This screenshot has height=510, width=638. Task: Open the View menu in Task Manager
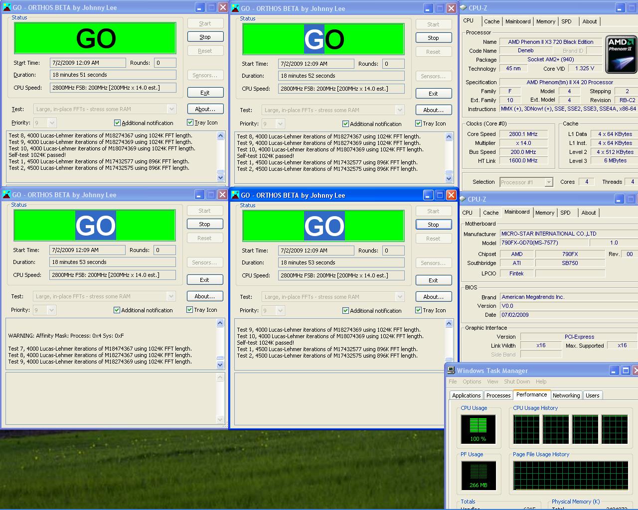(492, 382)
